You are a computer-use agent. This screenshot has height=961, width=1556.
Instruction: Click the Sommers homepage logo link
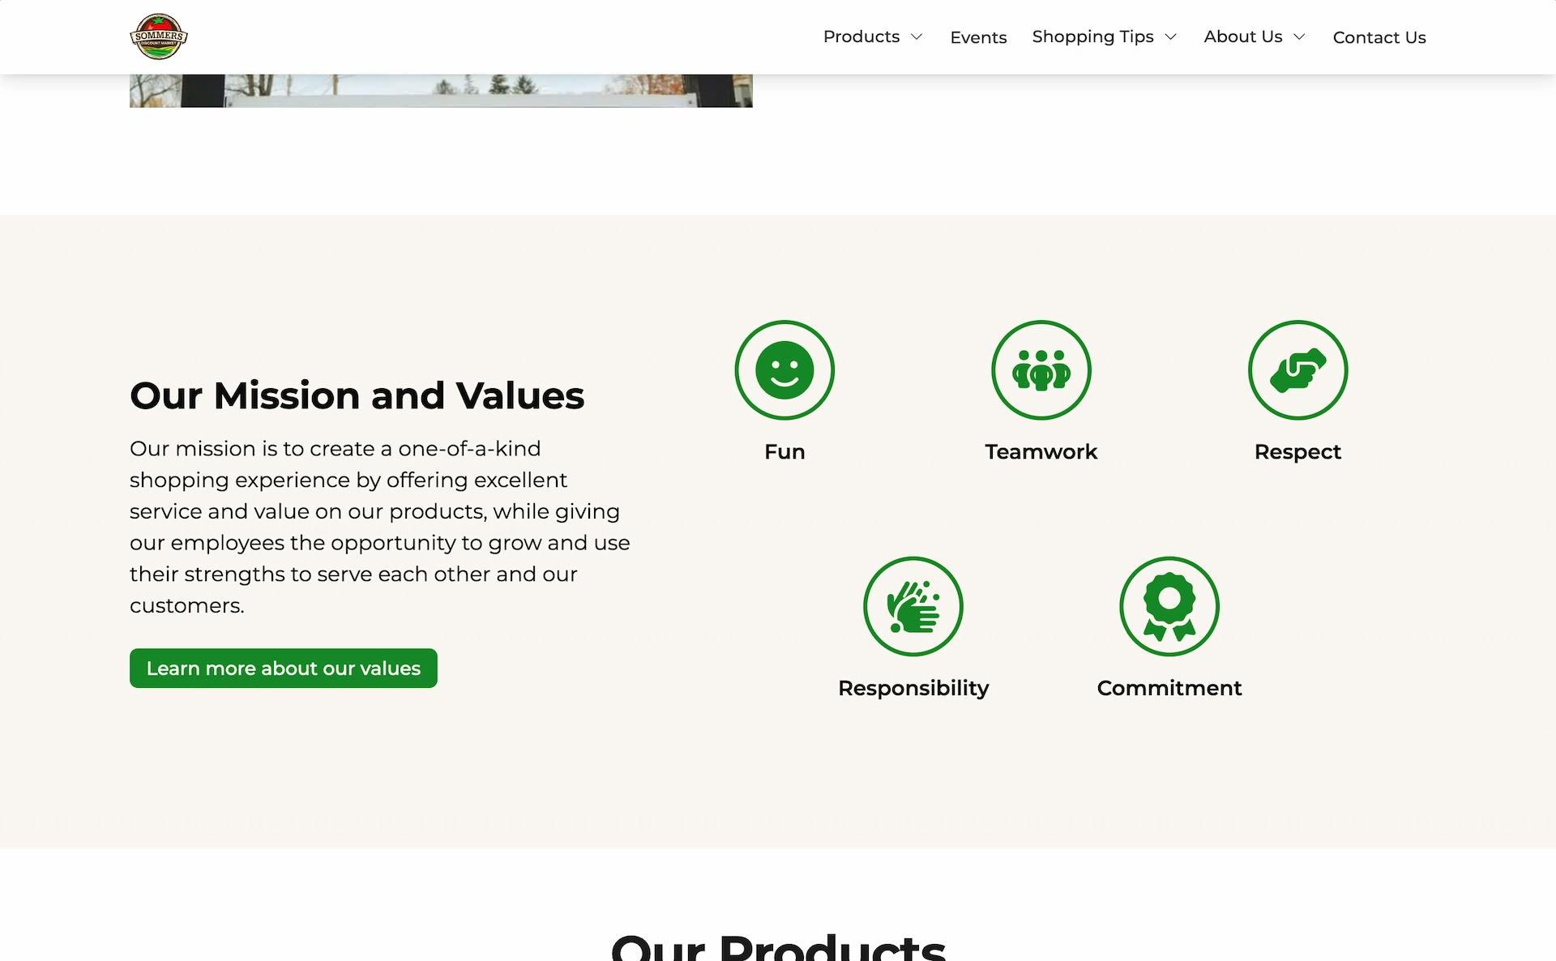(x=158, y=36)
